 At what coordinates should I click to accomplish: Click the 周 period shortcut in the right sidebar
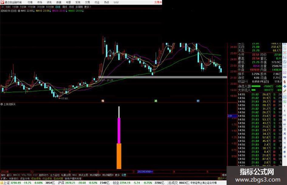tap(285, 134)
